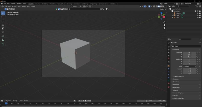
Task: Open the Scene properties tab
Action: (169, 55)
